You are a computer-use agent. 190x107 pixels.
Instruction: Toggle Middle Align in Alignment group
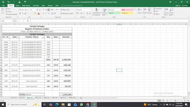(46, 10)
